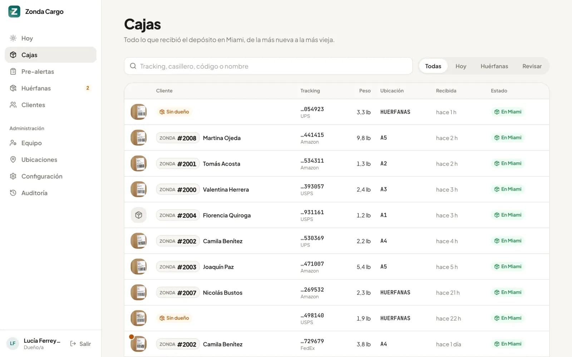Image resolution: width=572 pixels, height=357 pixels.
Task: Go to Huérfanas in sidebar
Action: point(50,88)
